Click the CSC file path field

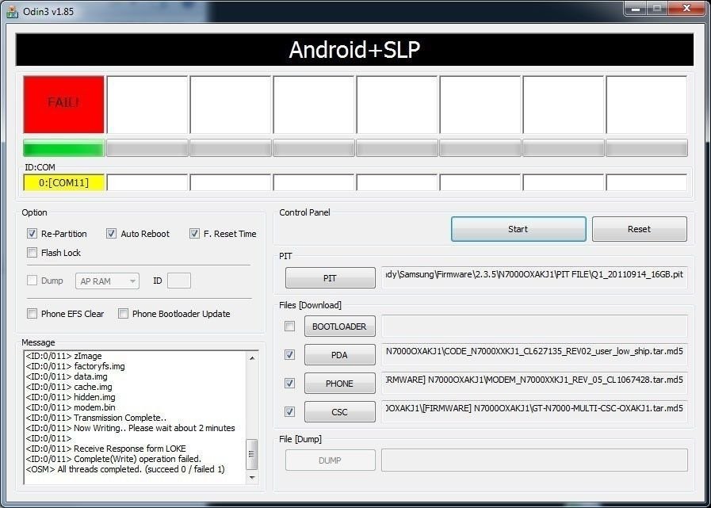(534, 412)
